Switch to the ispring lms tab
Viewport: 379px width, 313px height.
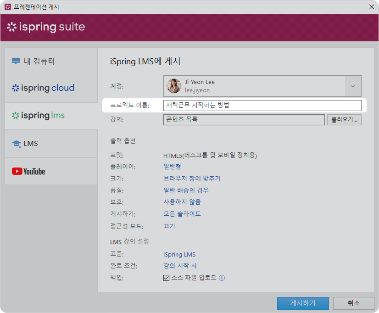51,116
